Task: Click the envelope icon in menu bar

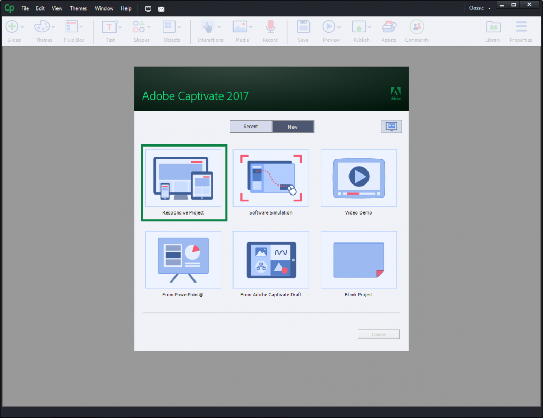Action: (x=161, y=9)
